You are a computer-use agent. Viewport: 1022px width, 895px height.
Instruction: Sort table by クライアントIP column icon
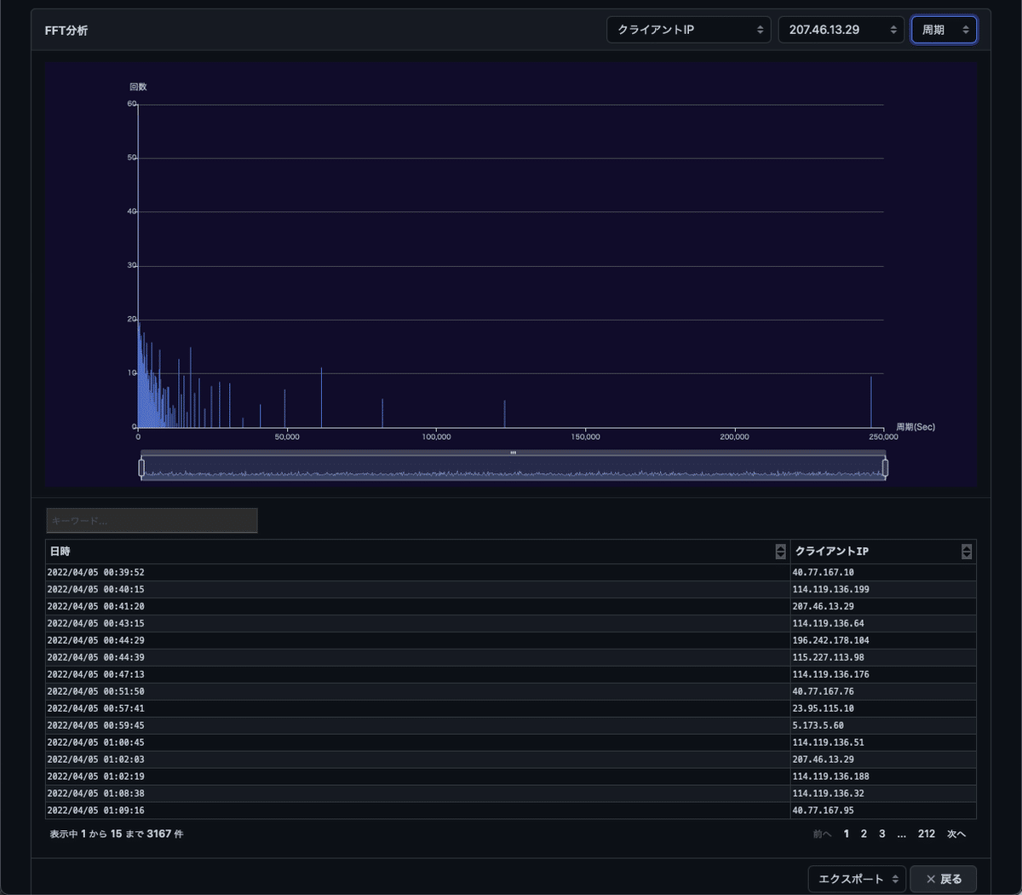click(966, 551)
